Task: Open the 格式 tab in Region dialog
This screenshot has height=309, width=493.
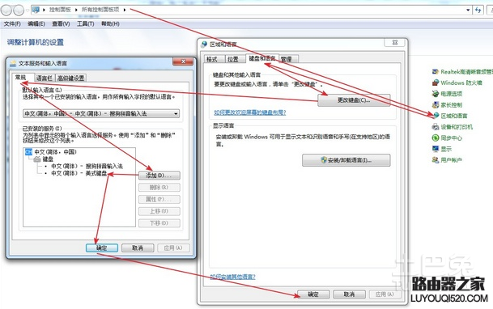Action: 212,59
